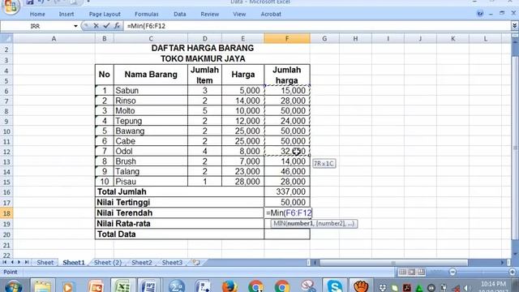The height and width of the screenshot is (292, 519).
Task: Click the Select All corner box
Action: pos(6,38)
